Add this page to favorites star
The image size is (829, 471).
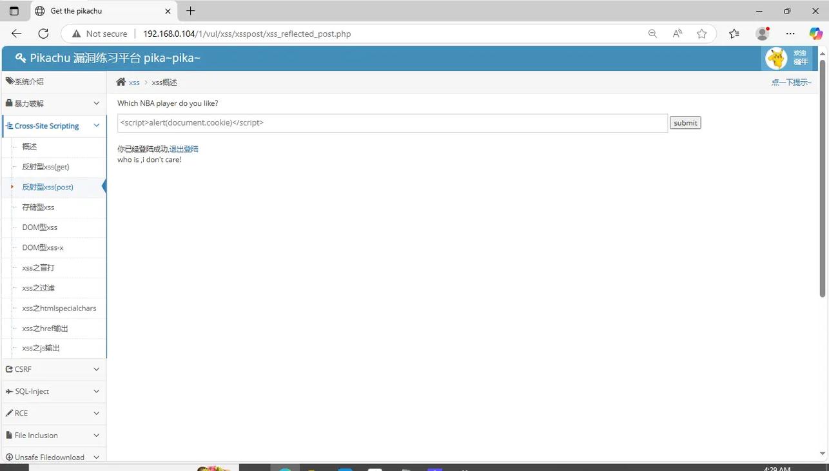point(702,34)
